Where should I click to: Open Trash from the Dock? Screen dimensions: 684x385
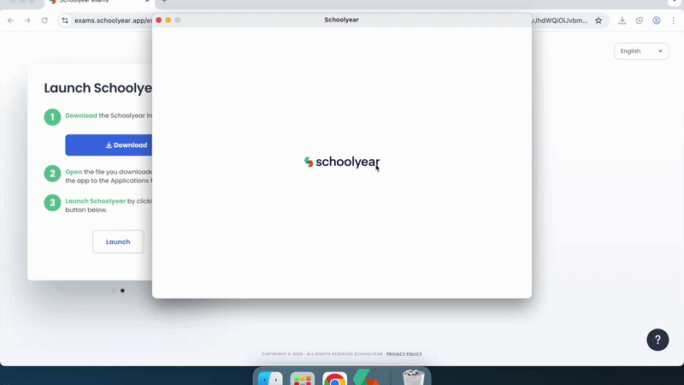413,377
